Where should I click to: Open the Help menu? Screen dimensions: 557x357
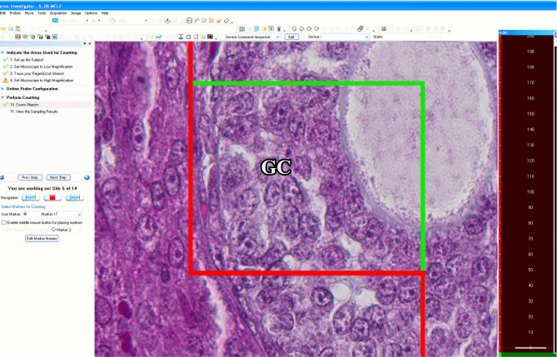pos(105,12)
